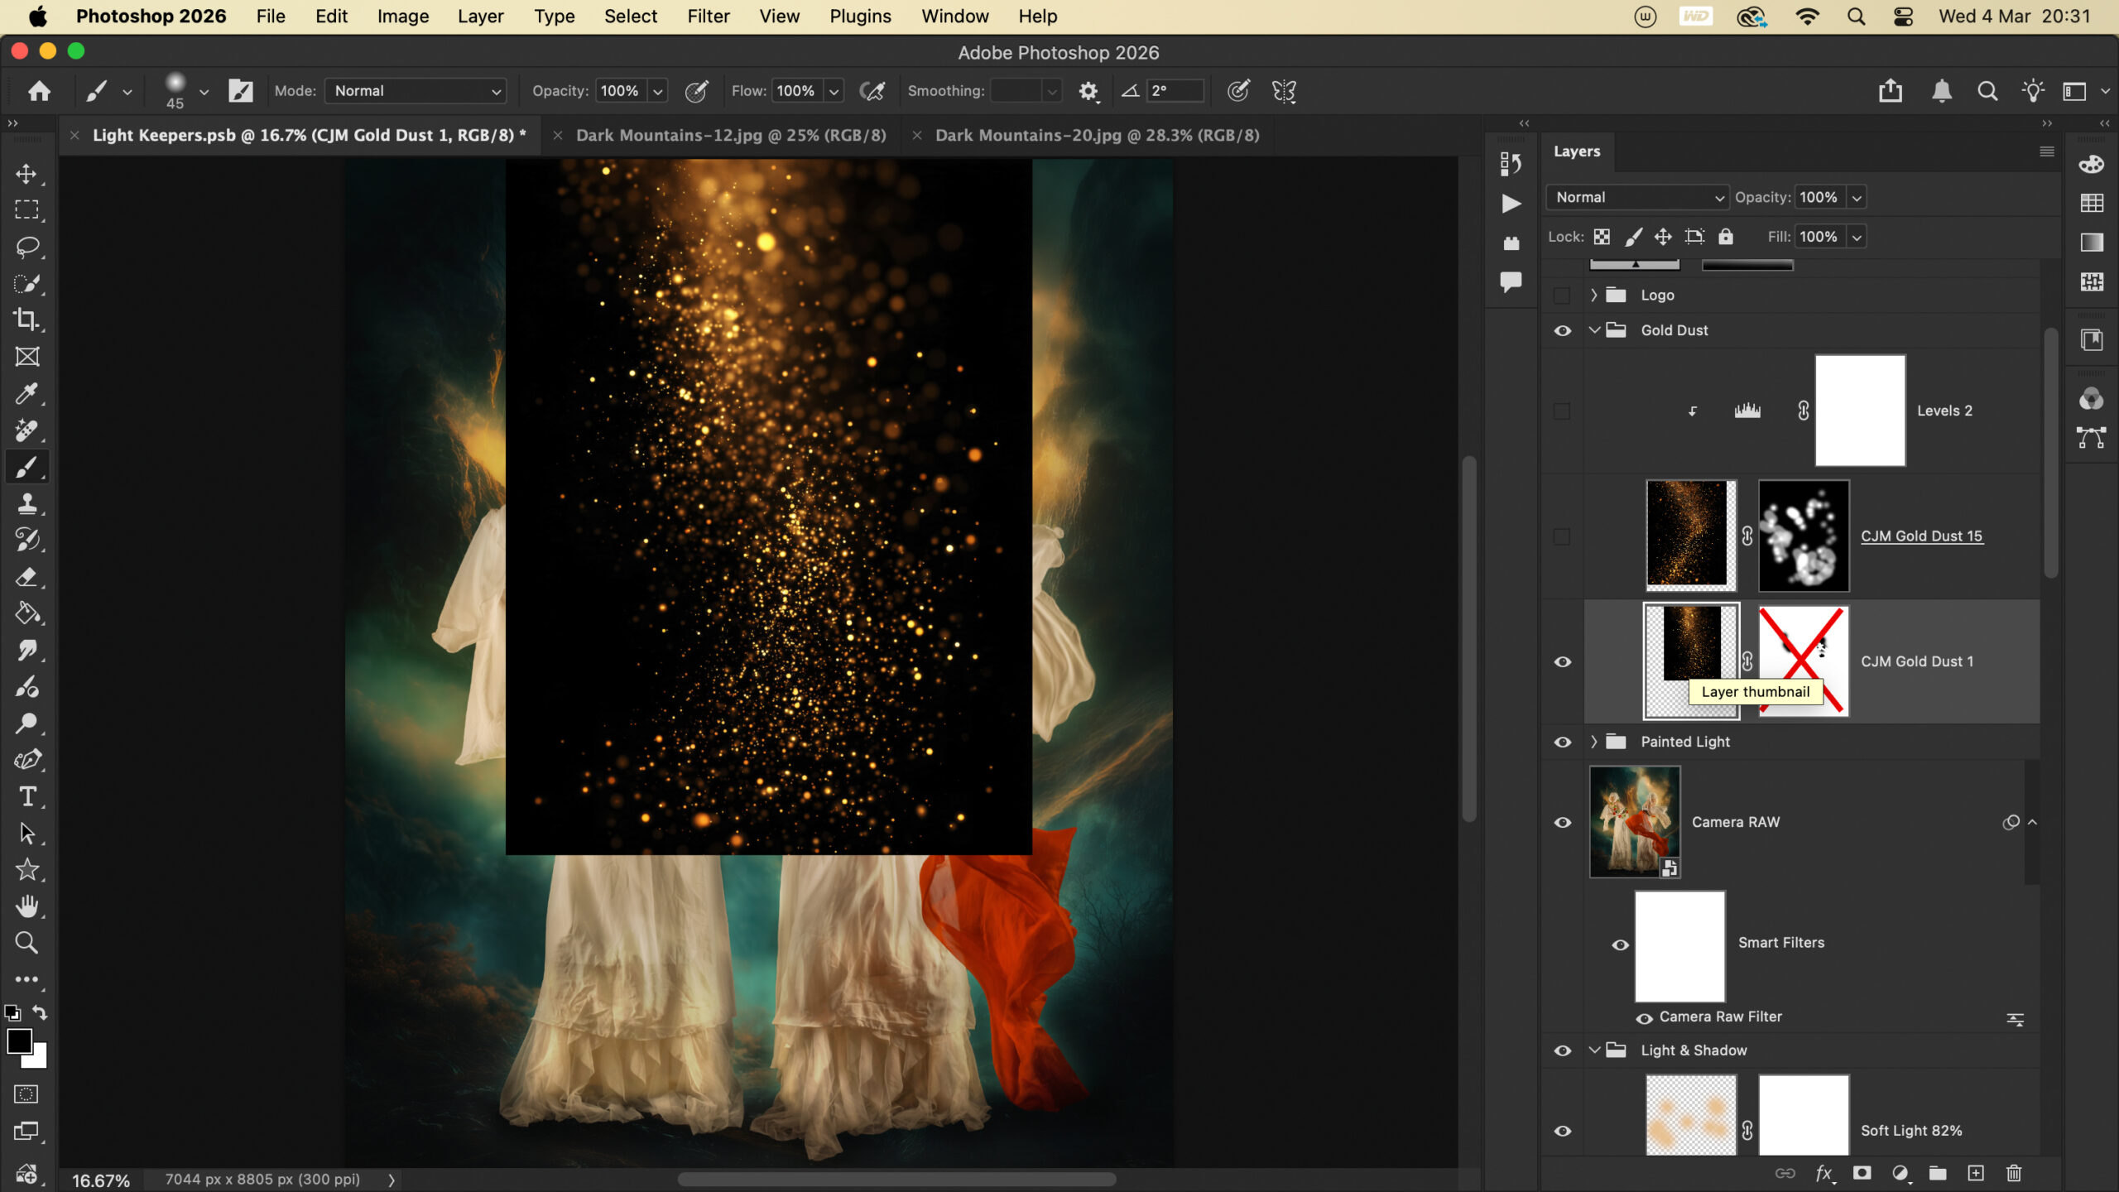
Task: Expand the Logo layer group
Action: coord(1593,295)
